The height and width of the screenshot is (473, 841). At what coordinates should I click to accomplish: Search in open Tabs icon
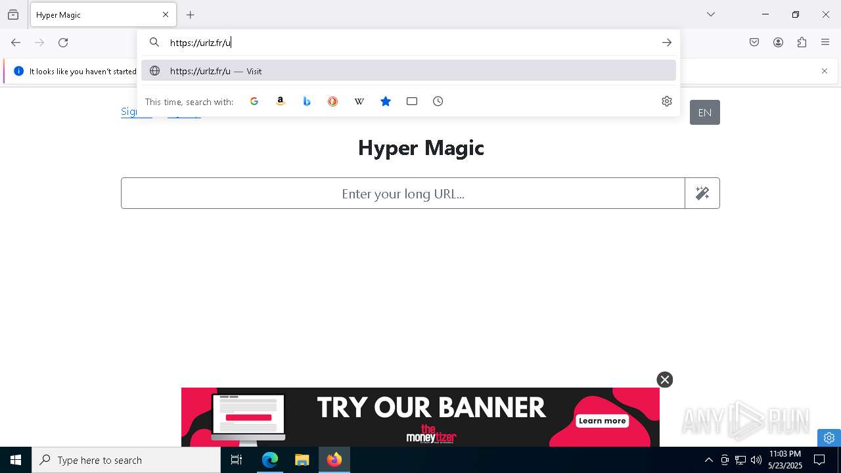coord(412,101)
